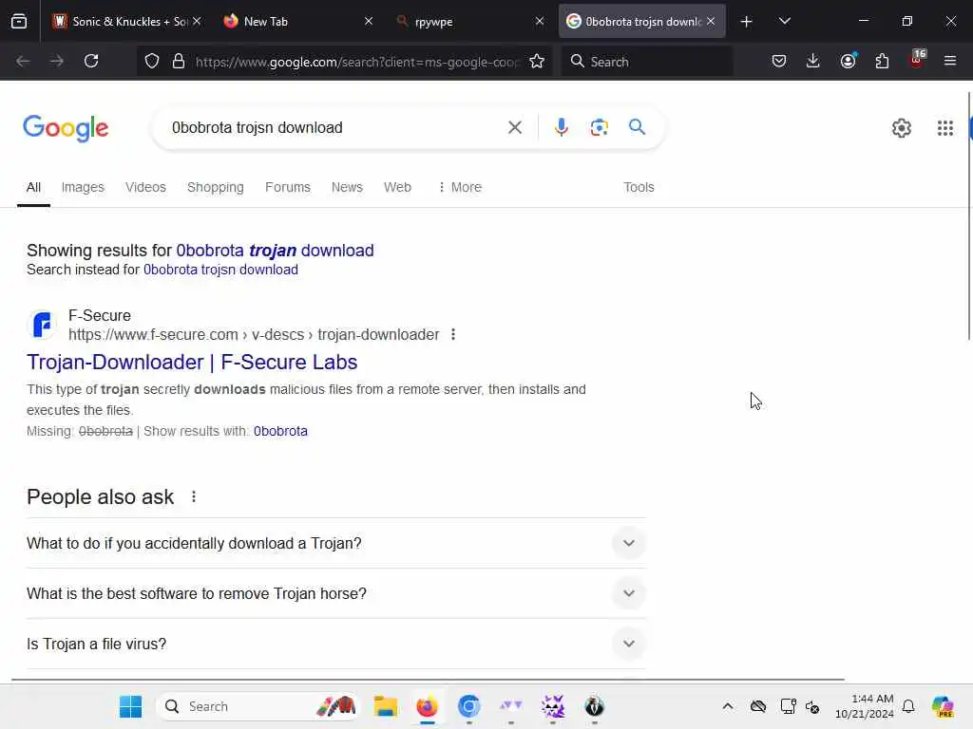Viewport: 973px width, 729px height.
Task: Submit search with magnifying glass
Action: pyautogui.click(x=637, y=128)
